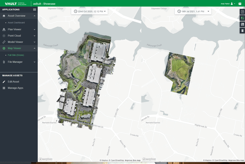This screenshot has width=245, height=164.
Task: Expand the Plan Viewer section chevron
Action: (x=35, y=30)
